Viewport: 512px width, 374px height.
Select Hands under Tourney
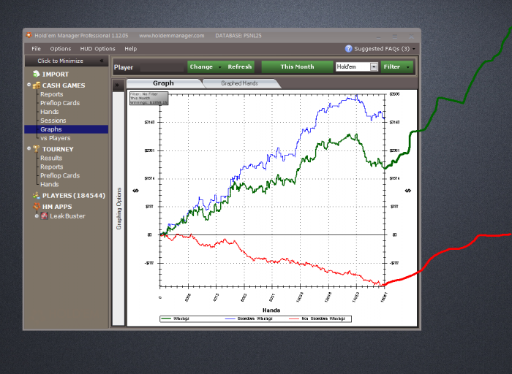[x=49, y=185]
